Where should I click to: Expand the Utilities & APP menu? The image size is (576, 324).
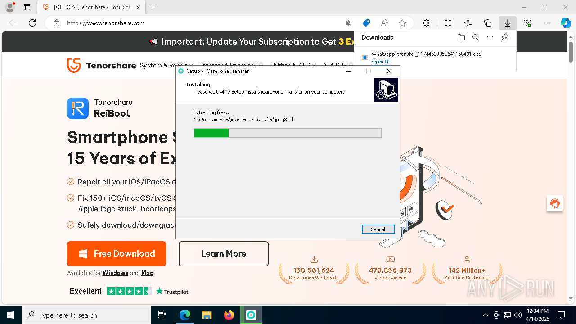(x=292, y=65)
